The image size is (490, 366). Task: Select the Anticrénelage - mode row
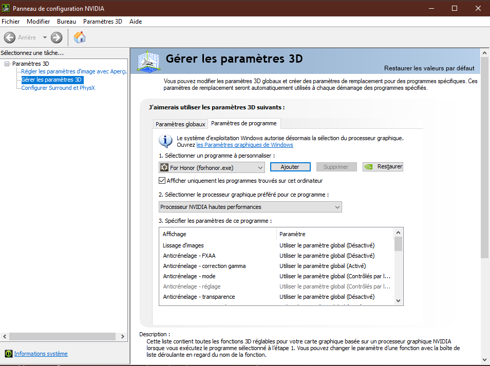click(x=276, y=276)
